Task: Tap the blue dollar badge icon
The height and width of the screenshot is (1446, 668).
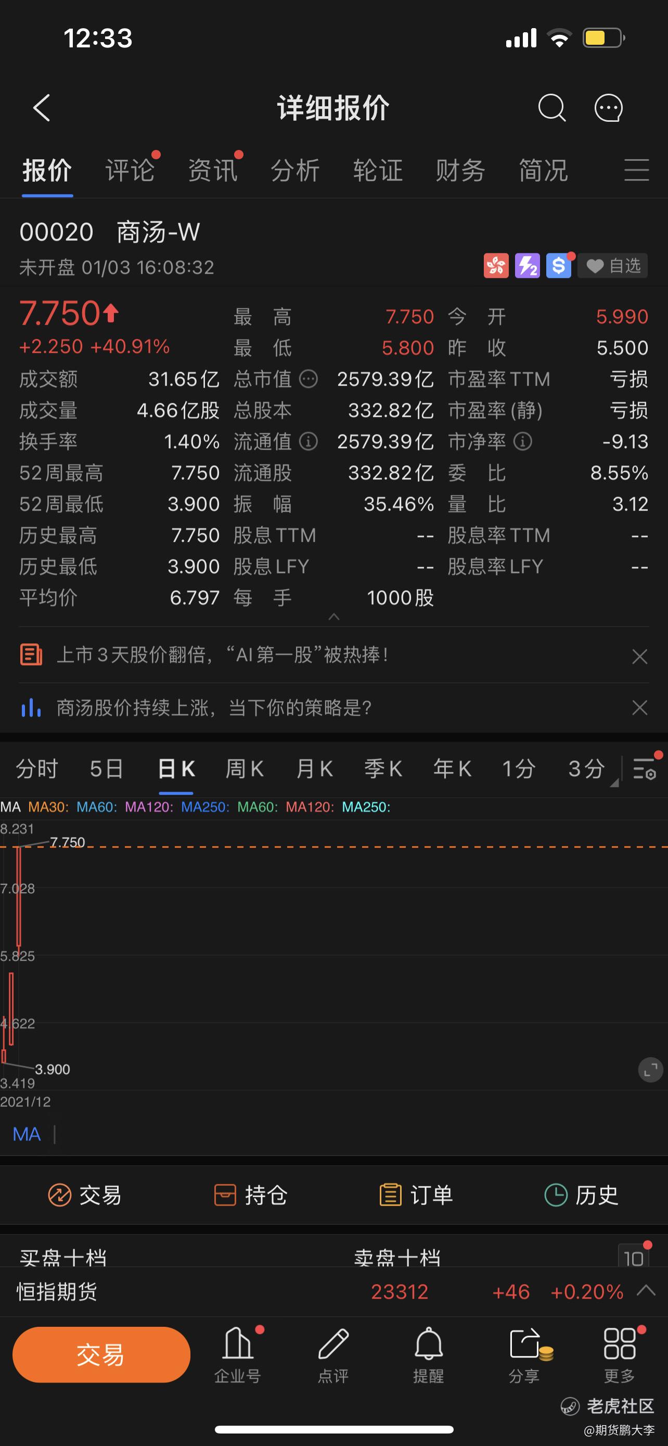Action: [x=559, y=265]
